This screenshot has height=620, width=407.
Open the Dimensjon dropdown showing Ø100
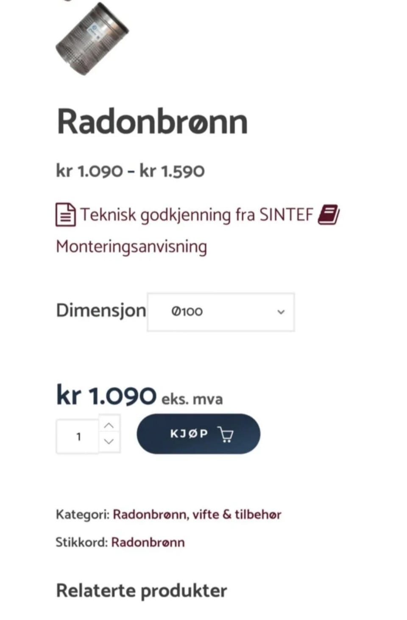tap(221, 312)
